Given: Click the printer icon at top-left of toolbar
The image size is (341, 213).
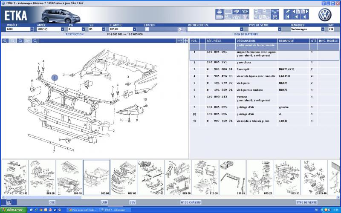Looking at the screenshot, I should click(220, 12).
